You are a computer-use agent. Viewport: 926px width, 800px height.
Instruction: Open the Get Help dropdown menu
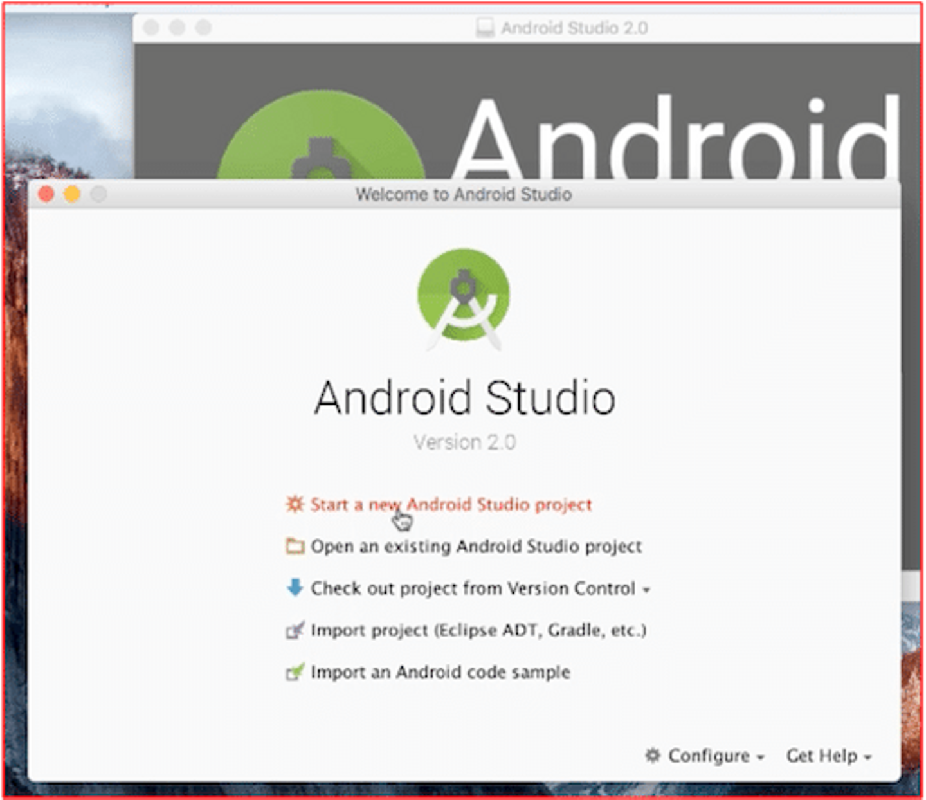[828, 756]
